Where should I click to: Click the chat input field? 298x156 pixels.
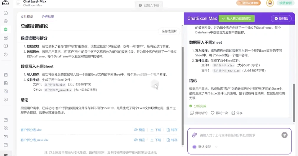click(x=239, y=135)
